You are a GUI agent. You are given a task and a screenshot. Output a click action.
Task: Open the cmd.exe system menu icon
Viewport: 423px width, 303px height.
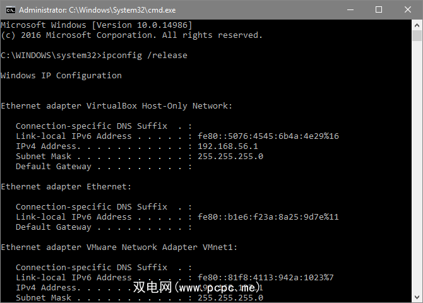click(11, 9)
